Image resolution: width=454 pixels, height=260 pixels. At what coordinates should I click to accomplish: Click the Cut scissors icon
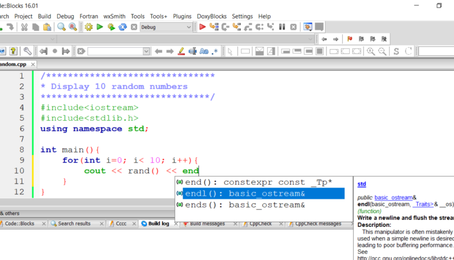click(x=24, y=27)
